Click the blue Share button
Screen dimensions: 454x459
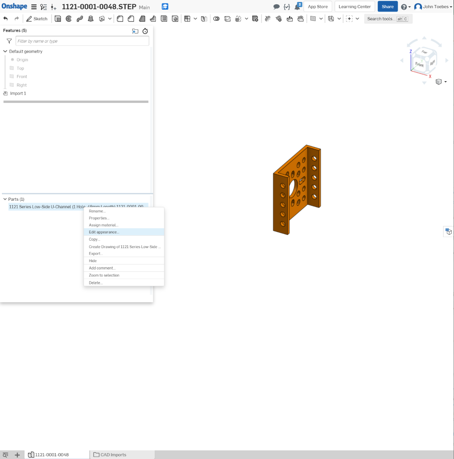tap(388, 7)
